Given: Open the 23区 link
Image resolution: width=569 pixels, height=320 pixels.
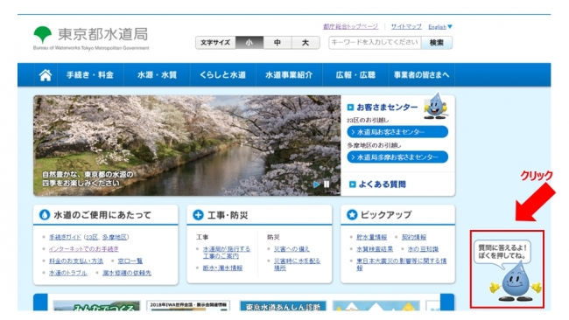Looking at the screenshot, I should coord(92,237).
